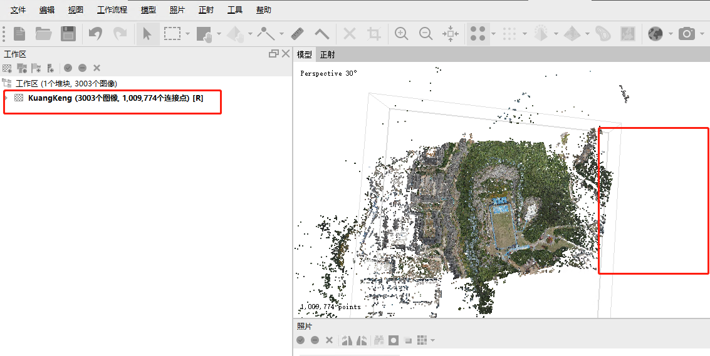Switch to the 正射 tab

pos(328,54)
